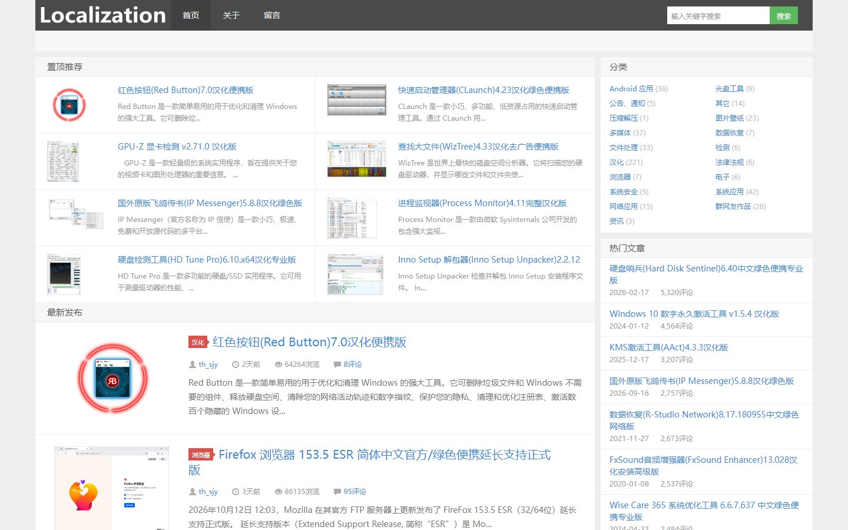
Task: Open the Inno Setup Unpacker thumbnail
Action: pos(355,274)
